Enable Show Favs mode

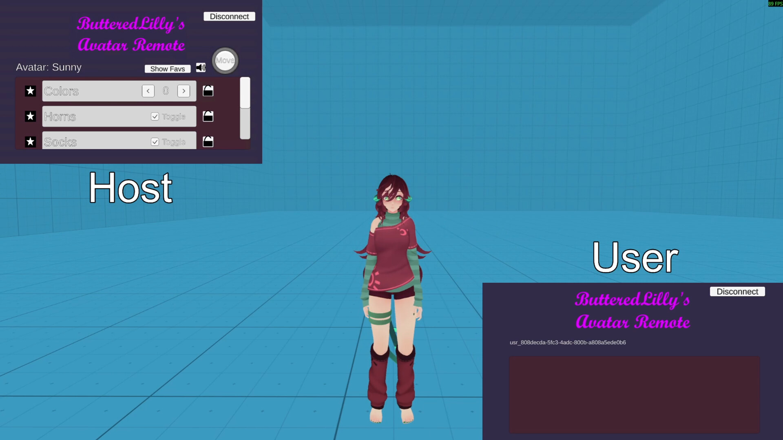coord(168,68)
